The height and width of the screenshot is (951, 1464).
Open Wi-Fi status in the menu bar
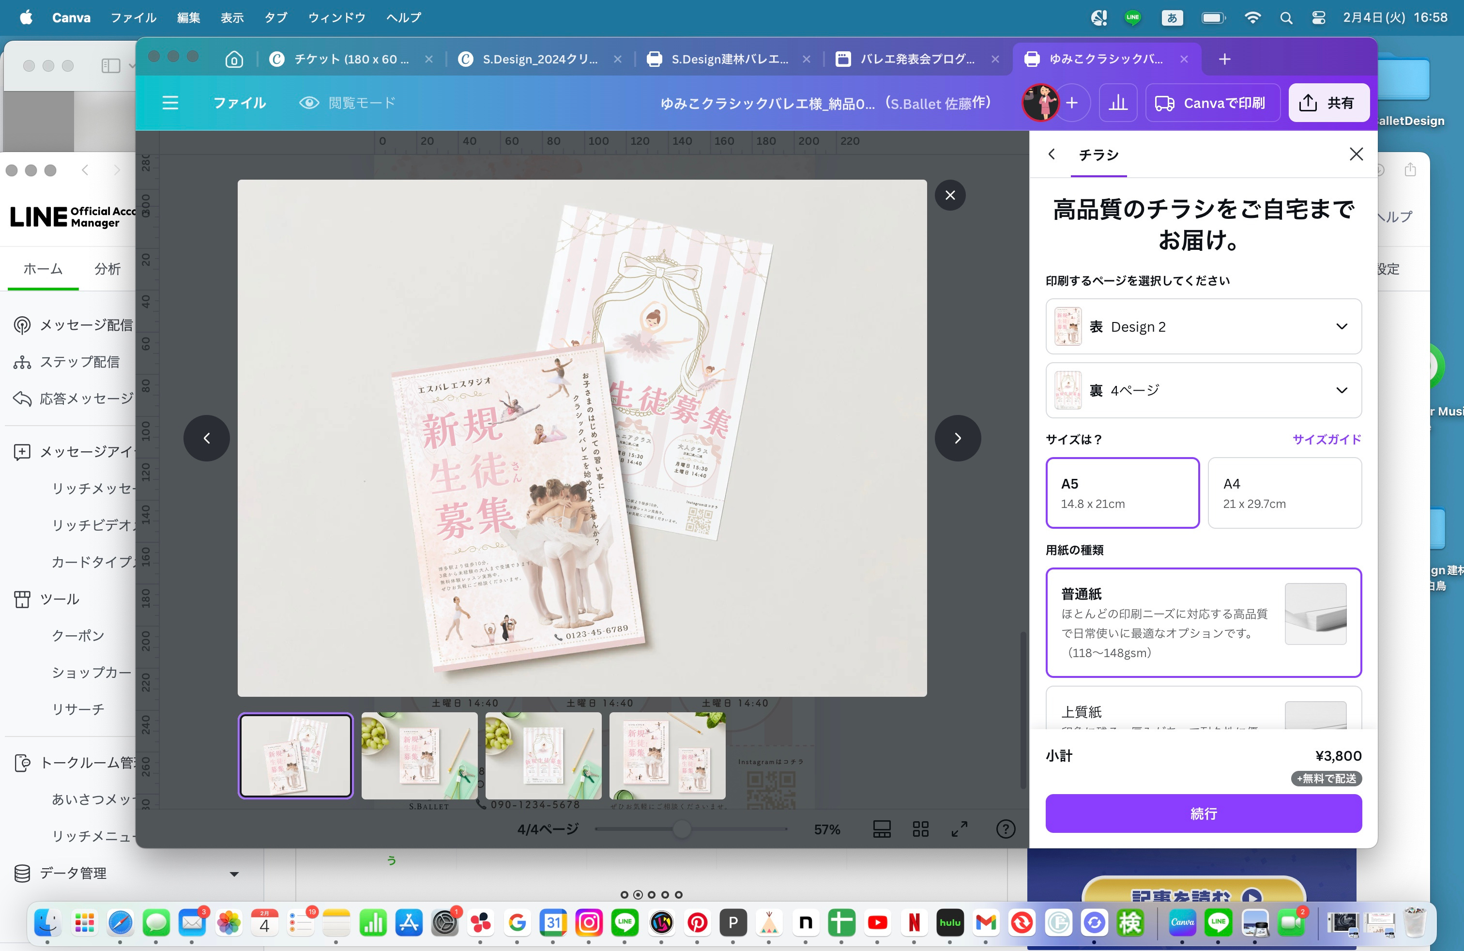(x=1252, y=18)
